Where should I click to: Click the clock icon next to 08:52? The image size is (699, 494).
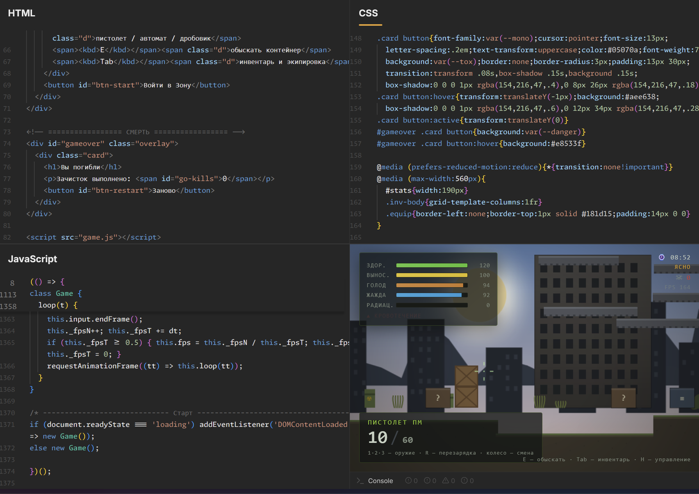pyautogui.click(x=662, y=257)
